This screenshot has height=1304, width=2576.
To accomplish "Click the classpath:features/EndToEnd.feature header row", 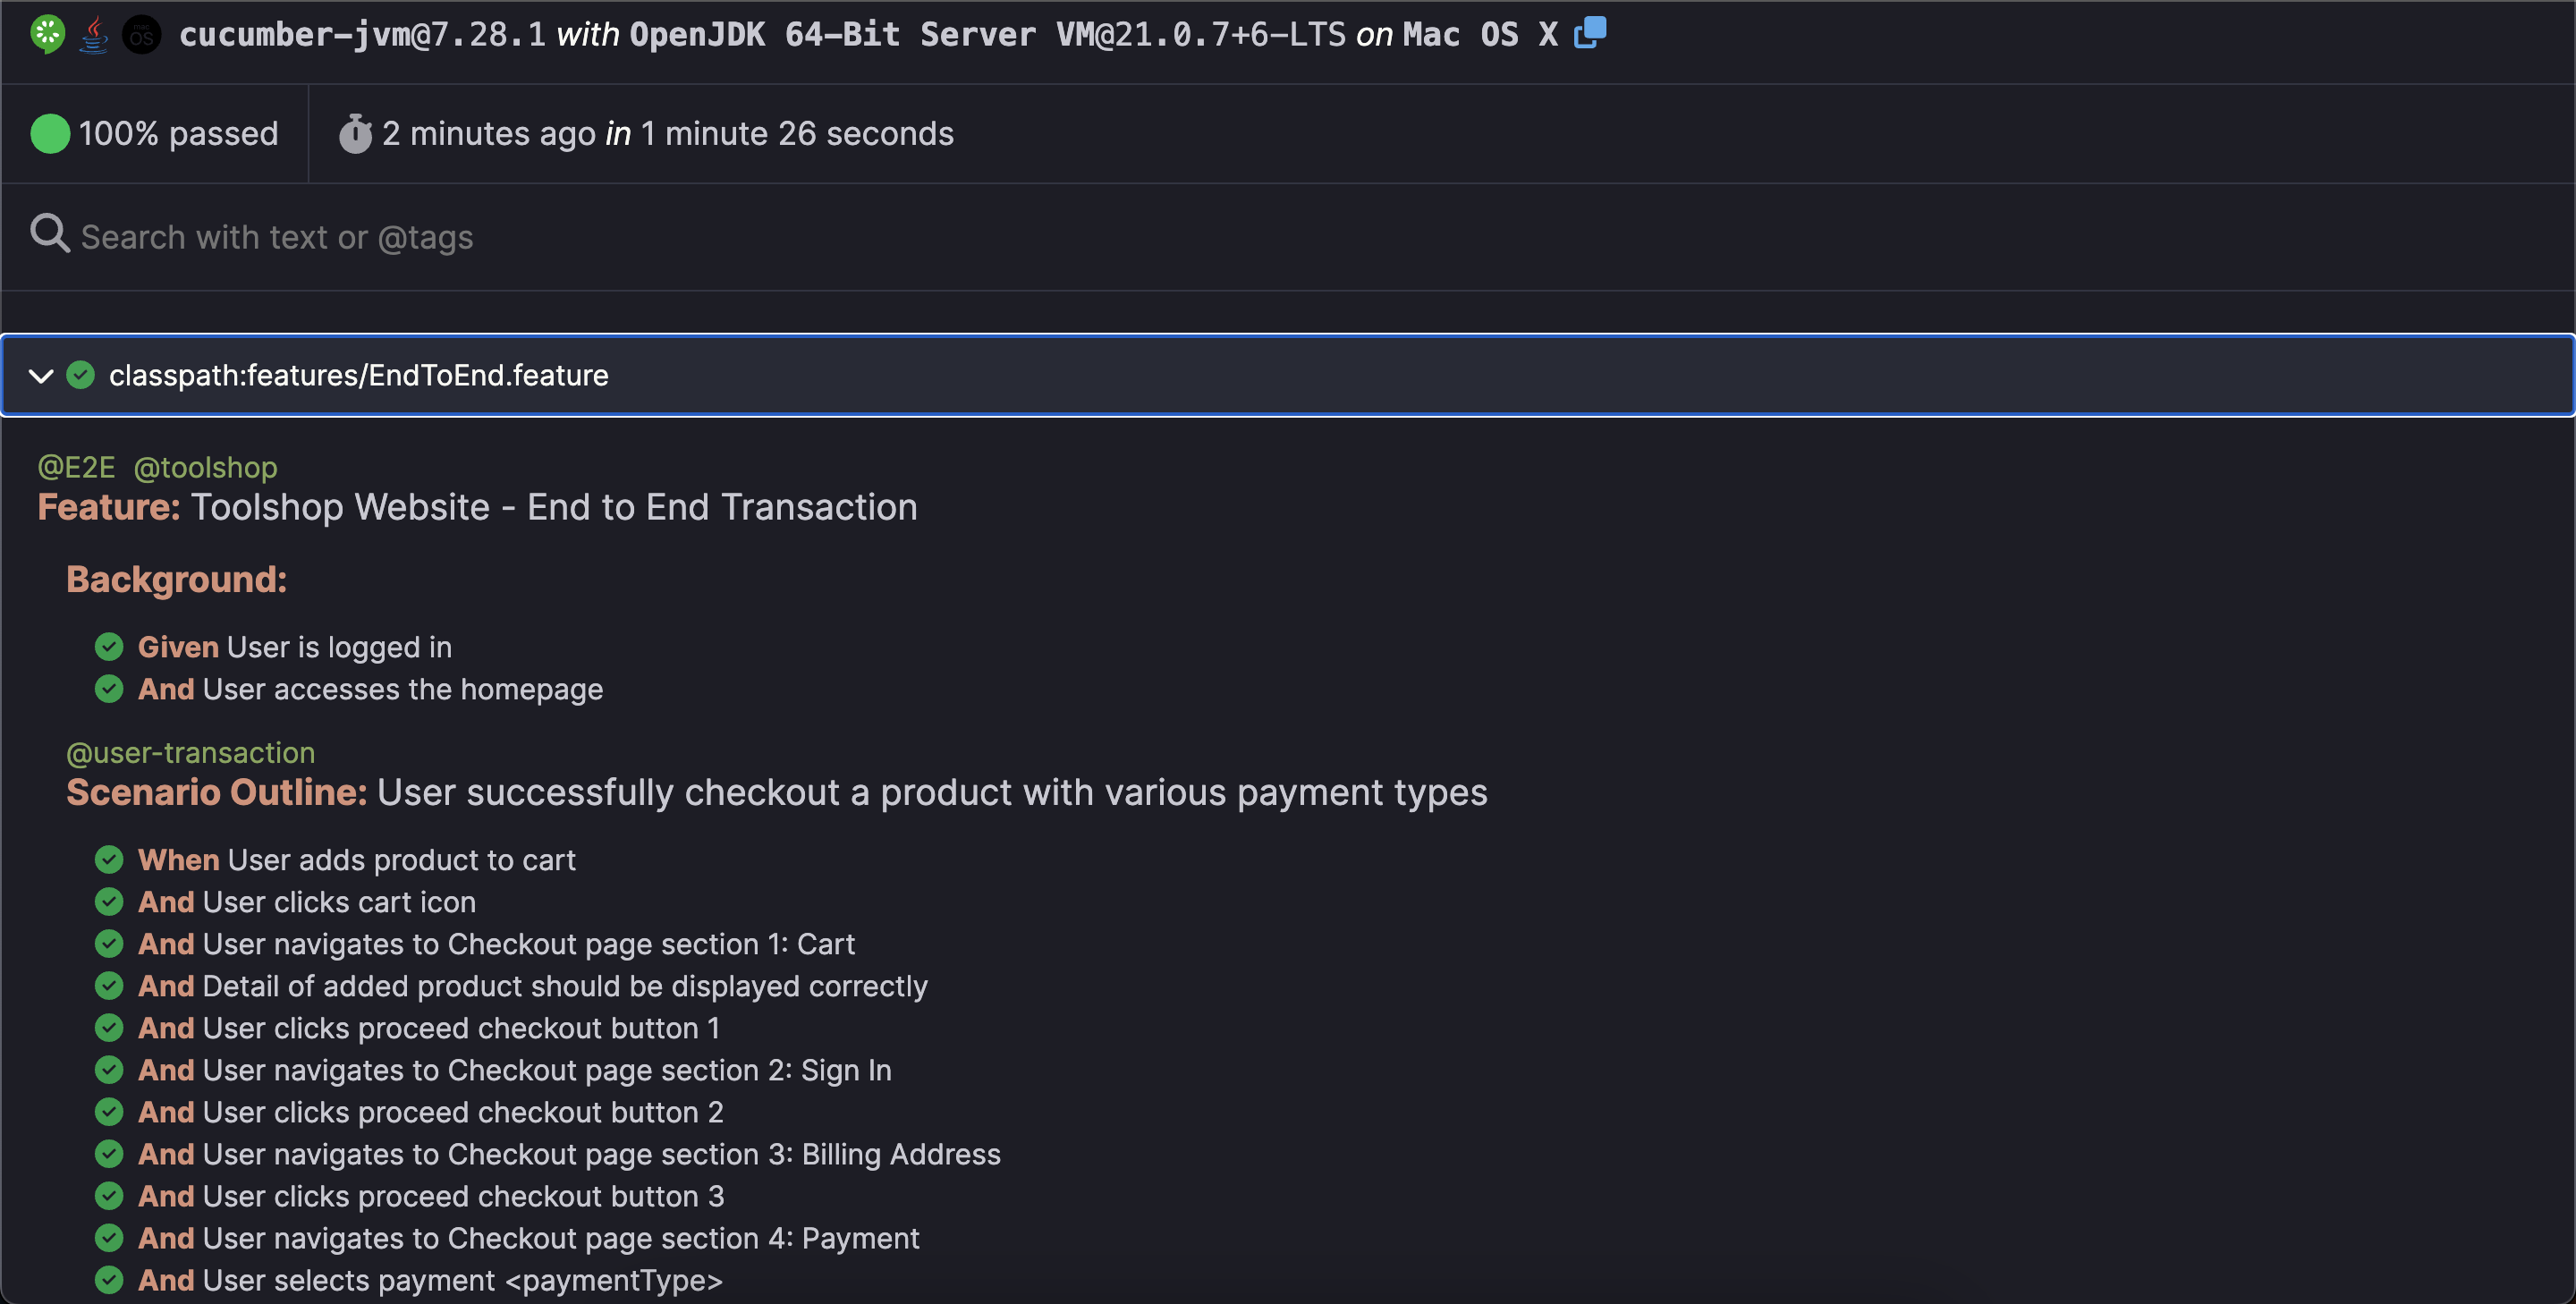I will tap(1288, 375).
